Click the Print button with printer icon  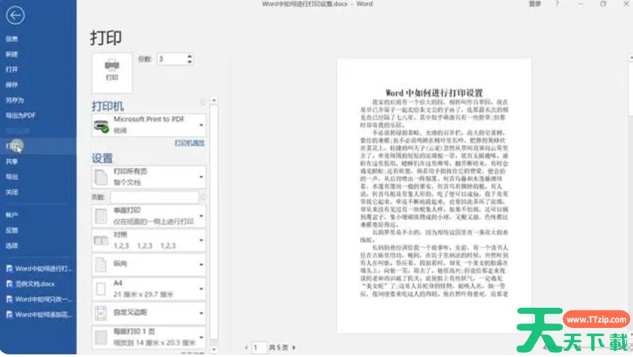pyautogui.click(x=112, y=70)
